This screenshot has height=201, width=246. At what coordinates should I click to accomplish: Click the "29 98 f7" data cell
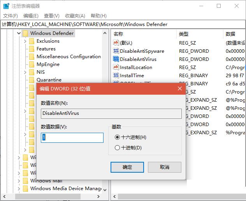coord(235,76)
